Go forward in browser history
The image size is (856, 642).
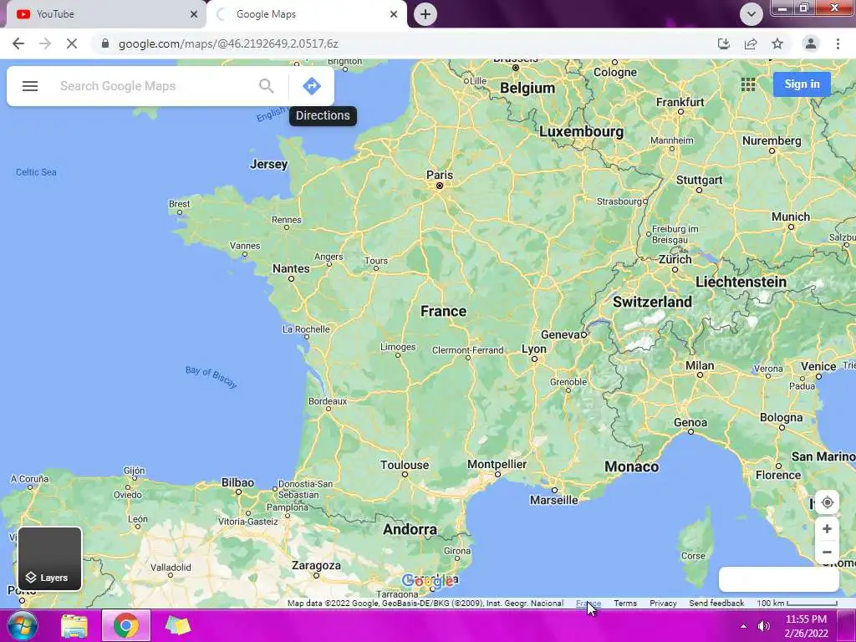tap(45, 43)
